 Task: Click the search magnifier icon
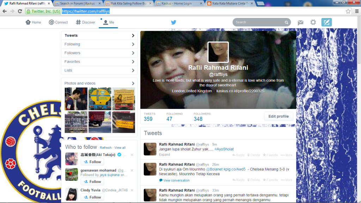click(x=286, y=22)
